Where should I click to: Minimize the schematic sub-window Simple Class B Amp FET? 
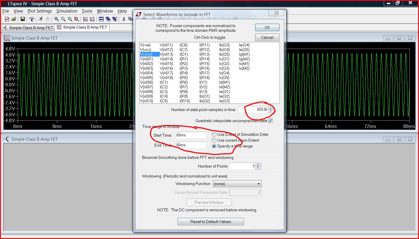388,139
